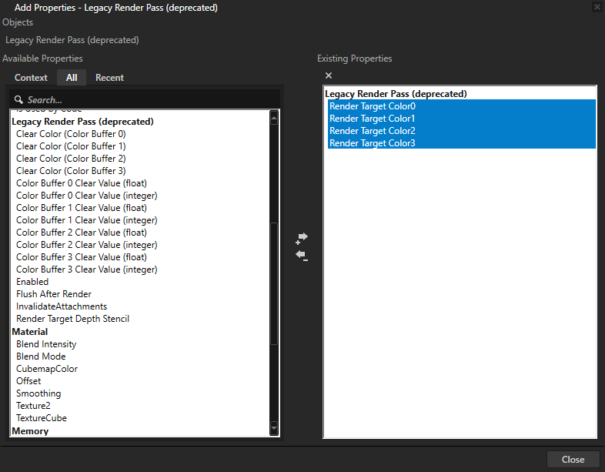Open the Recent tab
Viewport: 605px width, 472px height.
(109, 78)
